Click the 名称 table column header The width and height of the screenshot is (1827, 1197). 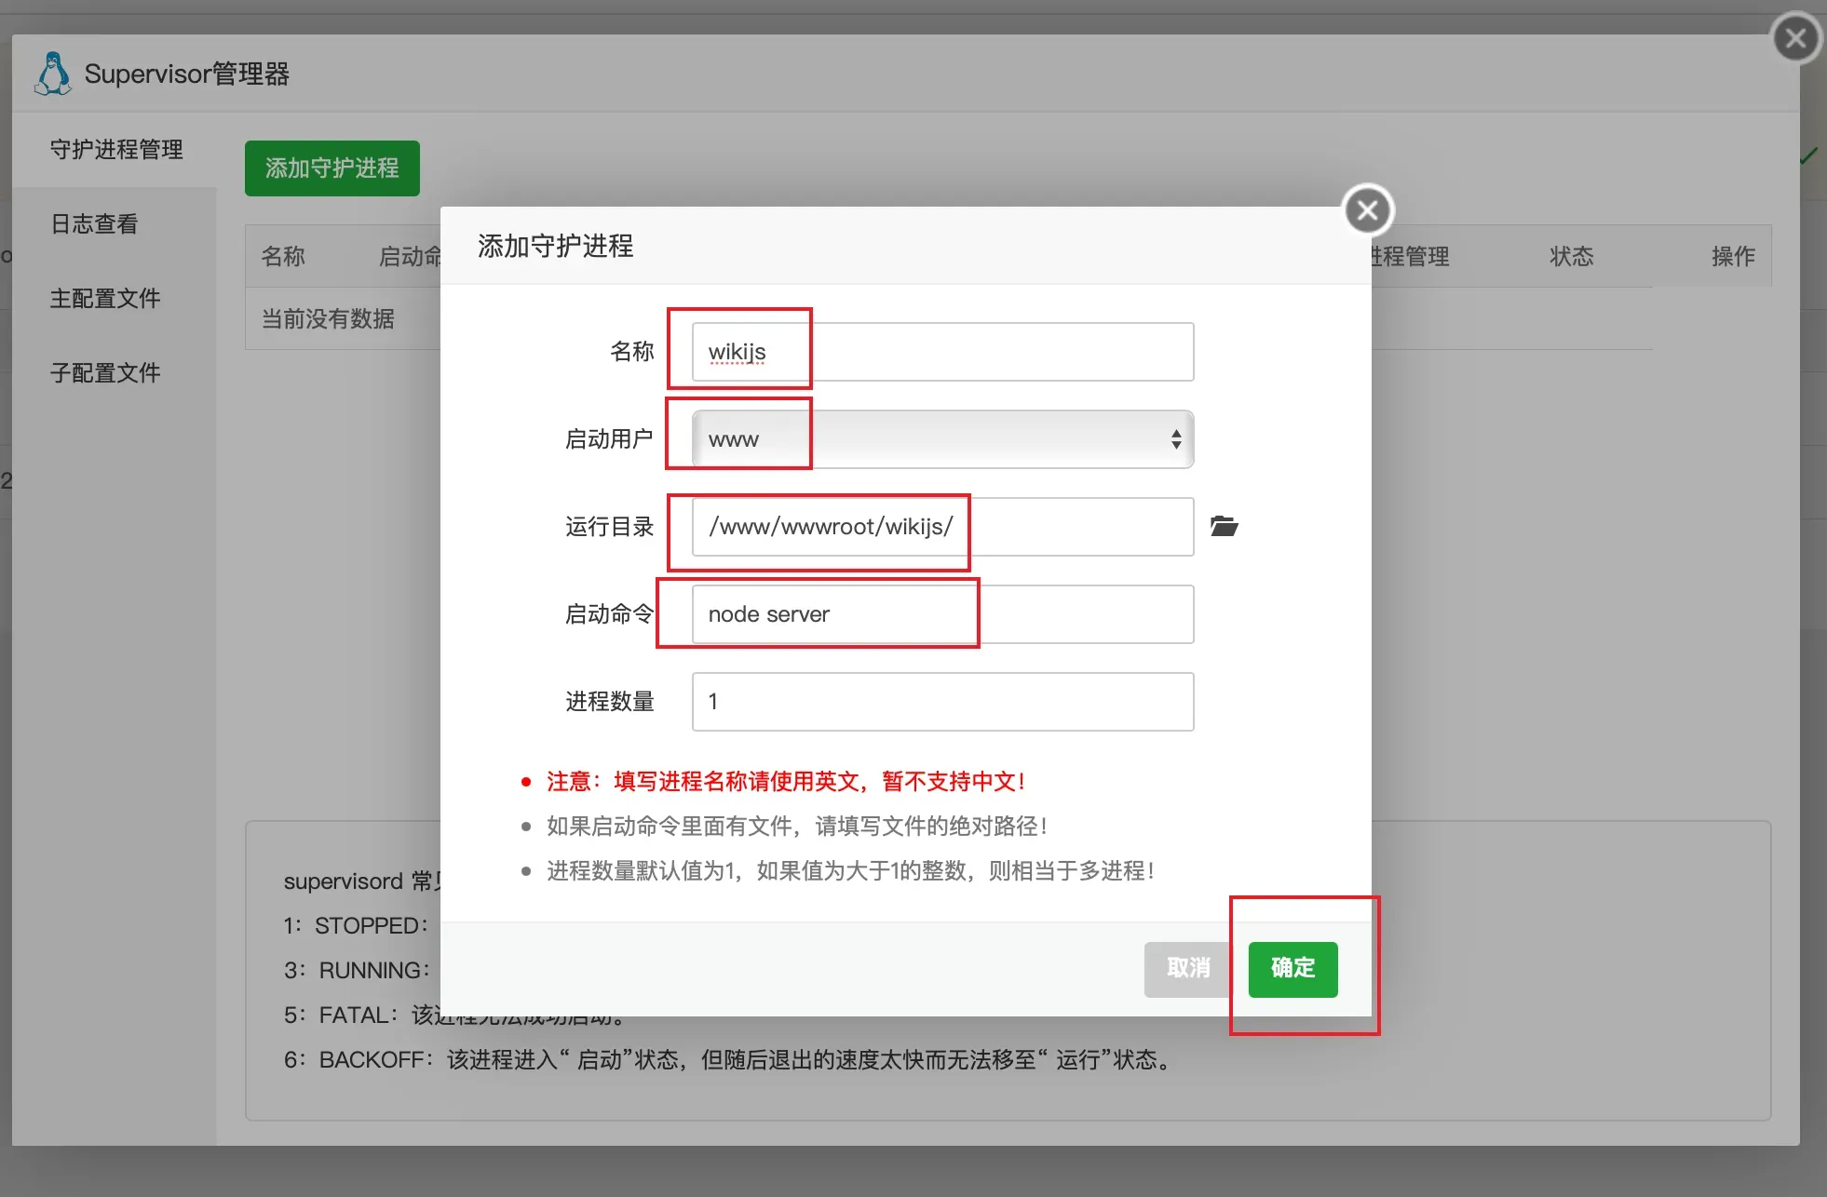pyautogui.click(x=283, y=257)
